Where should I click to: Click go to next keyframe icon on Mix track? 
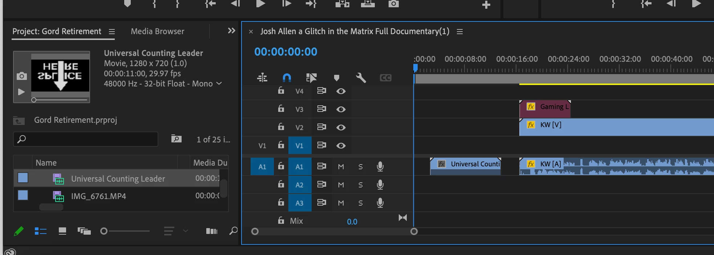click(403, 218)
